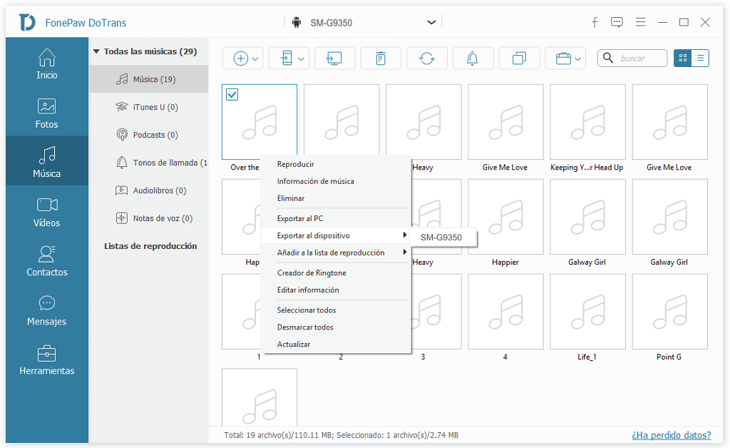Open the feedback chat icon
Viewport: 730px width, 448px height.
point(617,22)
